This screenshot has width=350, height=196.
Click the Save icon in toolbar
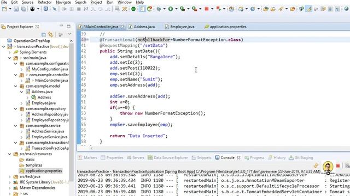16,9
